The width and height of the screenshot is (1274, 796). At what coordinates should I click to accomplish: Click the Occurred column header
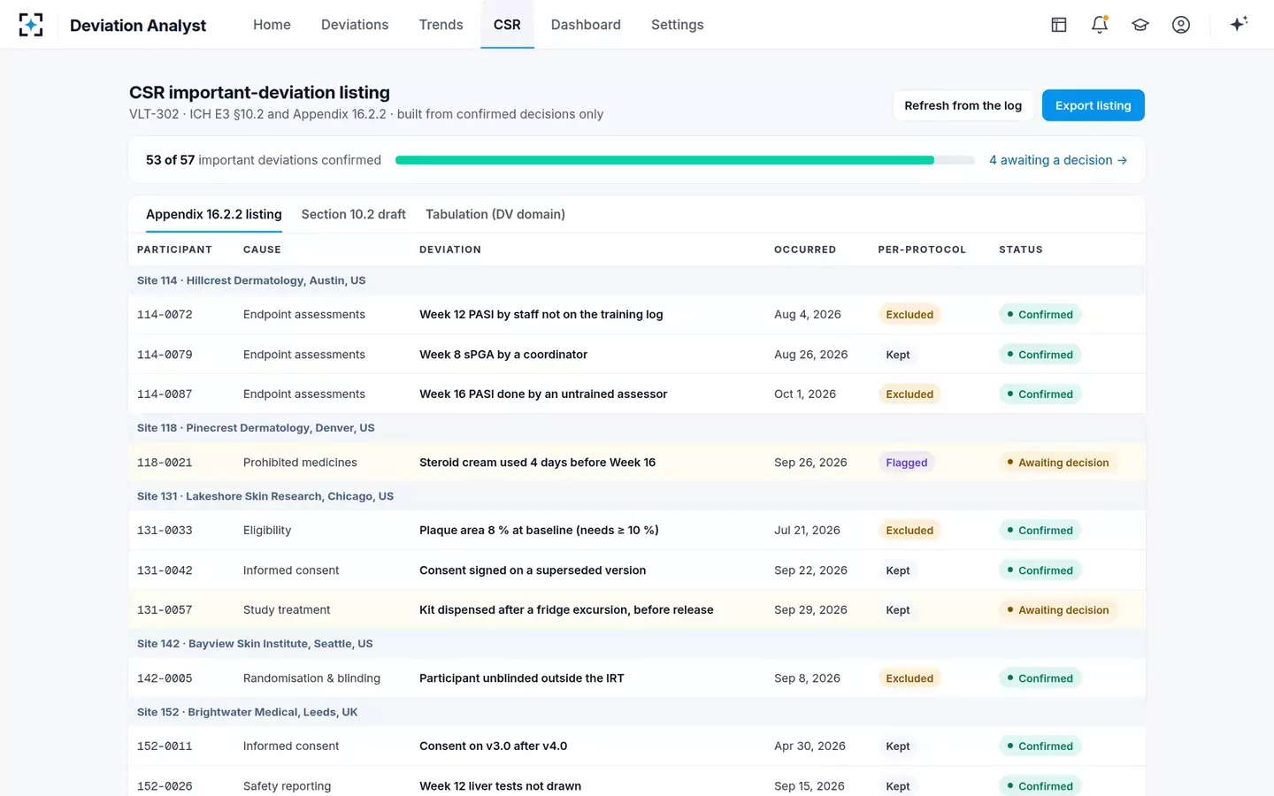coord(805,249)
